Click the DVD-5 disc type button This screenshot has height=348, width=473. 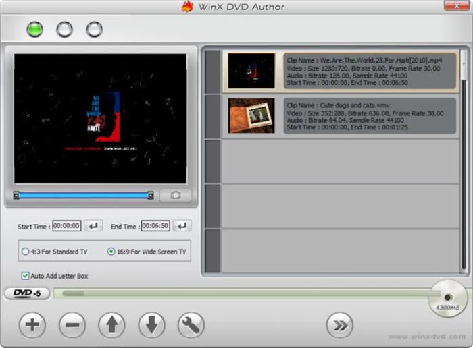pos(27,293)
